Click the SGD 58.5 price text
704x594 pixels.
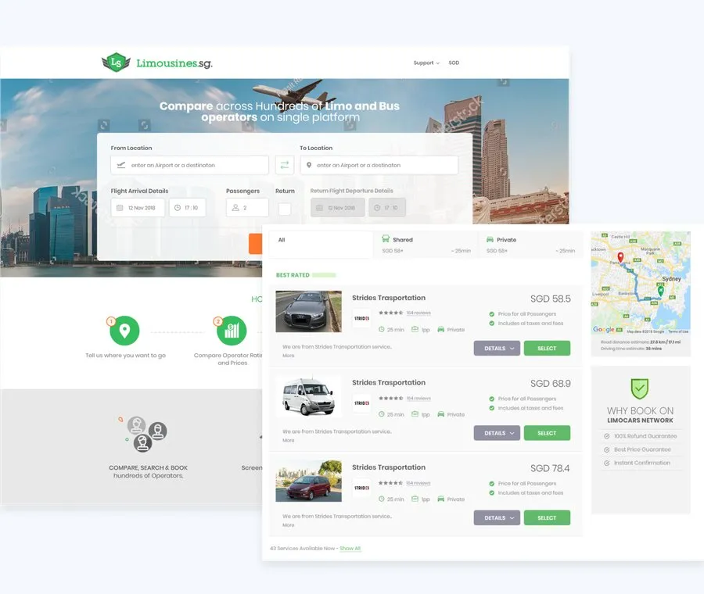click(x=551, y=299)
